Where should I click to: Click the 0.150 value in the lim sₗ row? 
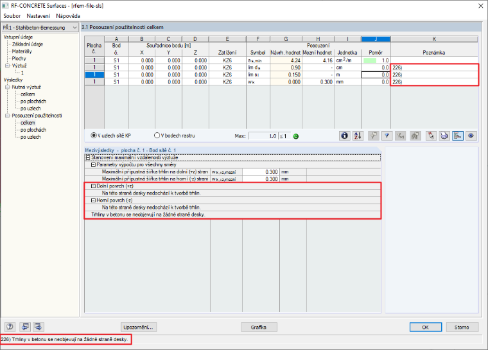click(x=286, y=74)
